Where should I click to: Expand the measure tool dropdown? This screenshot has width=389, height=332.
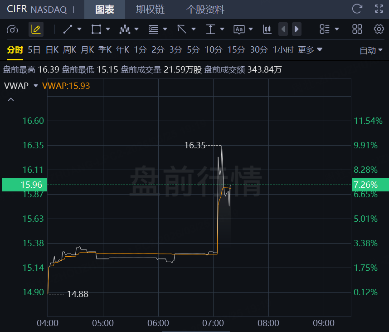[x=222, y=29]
